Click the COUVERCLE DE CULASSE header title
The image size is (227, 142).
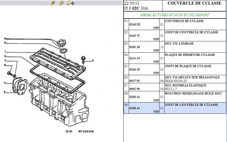click(x=194, y=3)
